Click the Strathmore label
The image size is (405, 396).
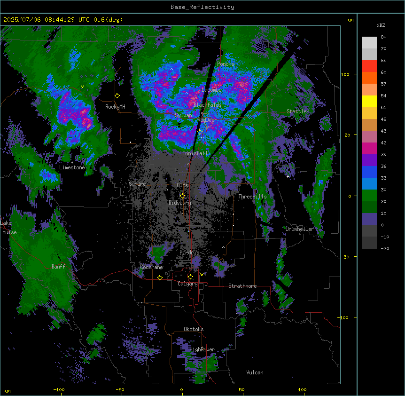tap(242, 286)
